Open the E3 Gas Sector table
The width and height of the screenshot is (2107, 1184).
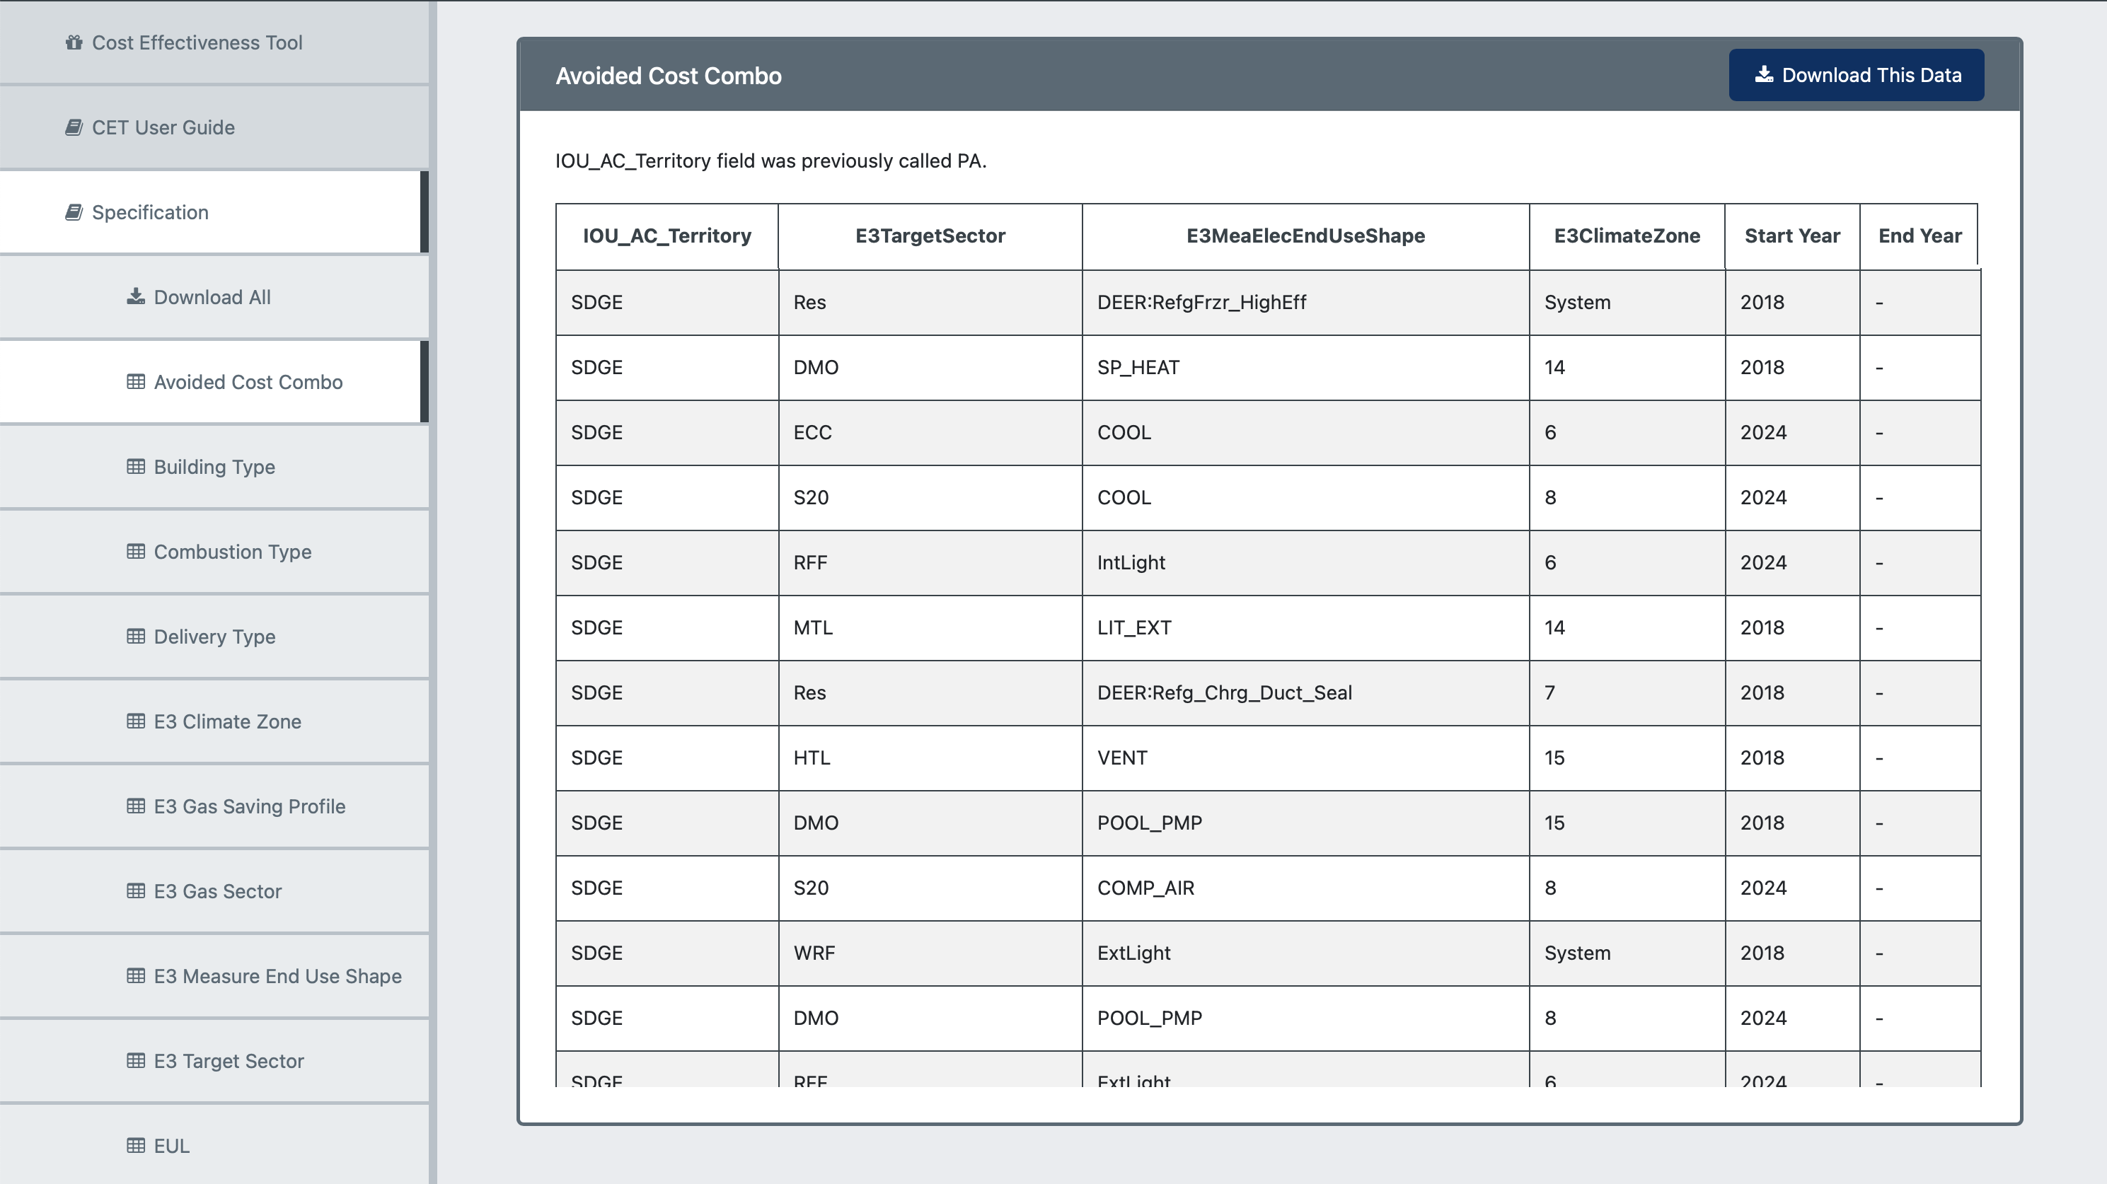(218, 891)
